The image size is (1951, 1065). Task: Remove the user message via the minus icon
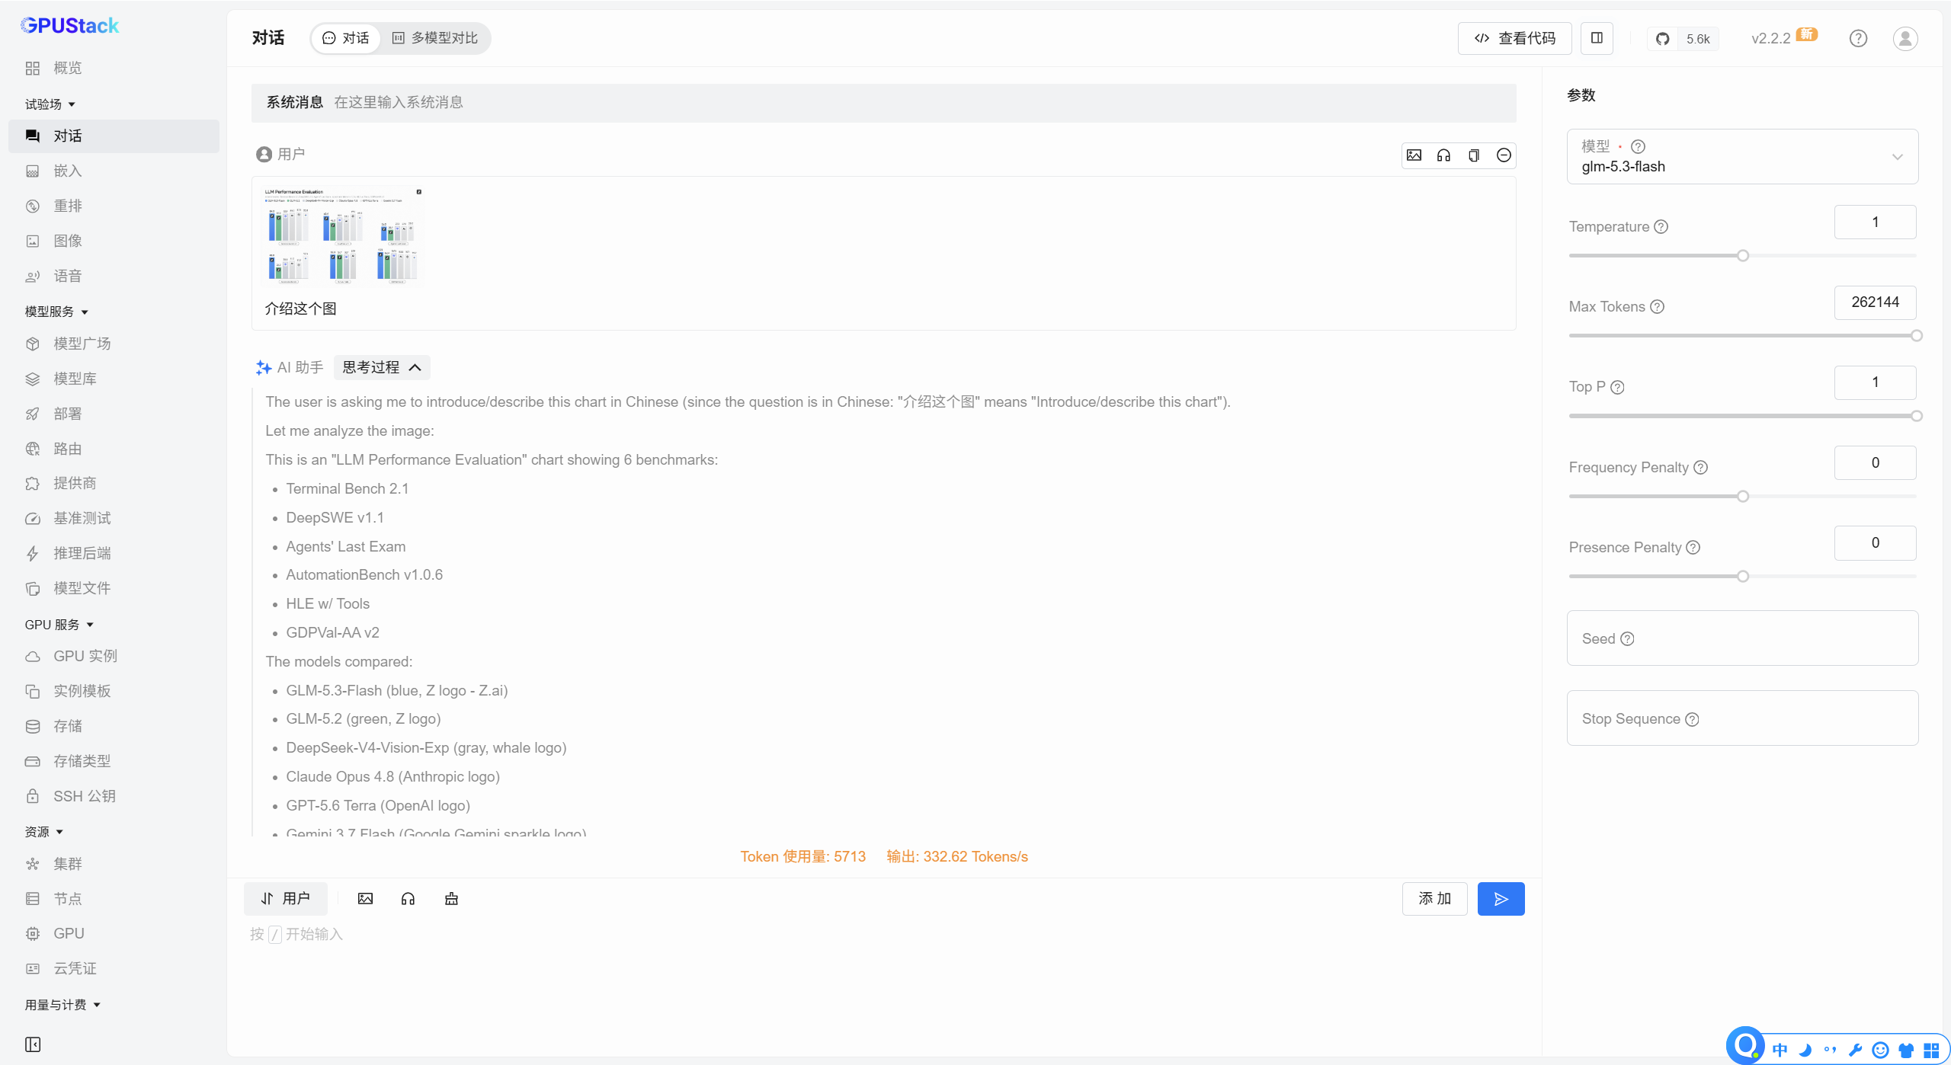pos(1504,155)
